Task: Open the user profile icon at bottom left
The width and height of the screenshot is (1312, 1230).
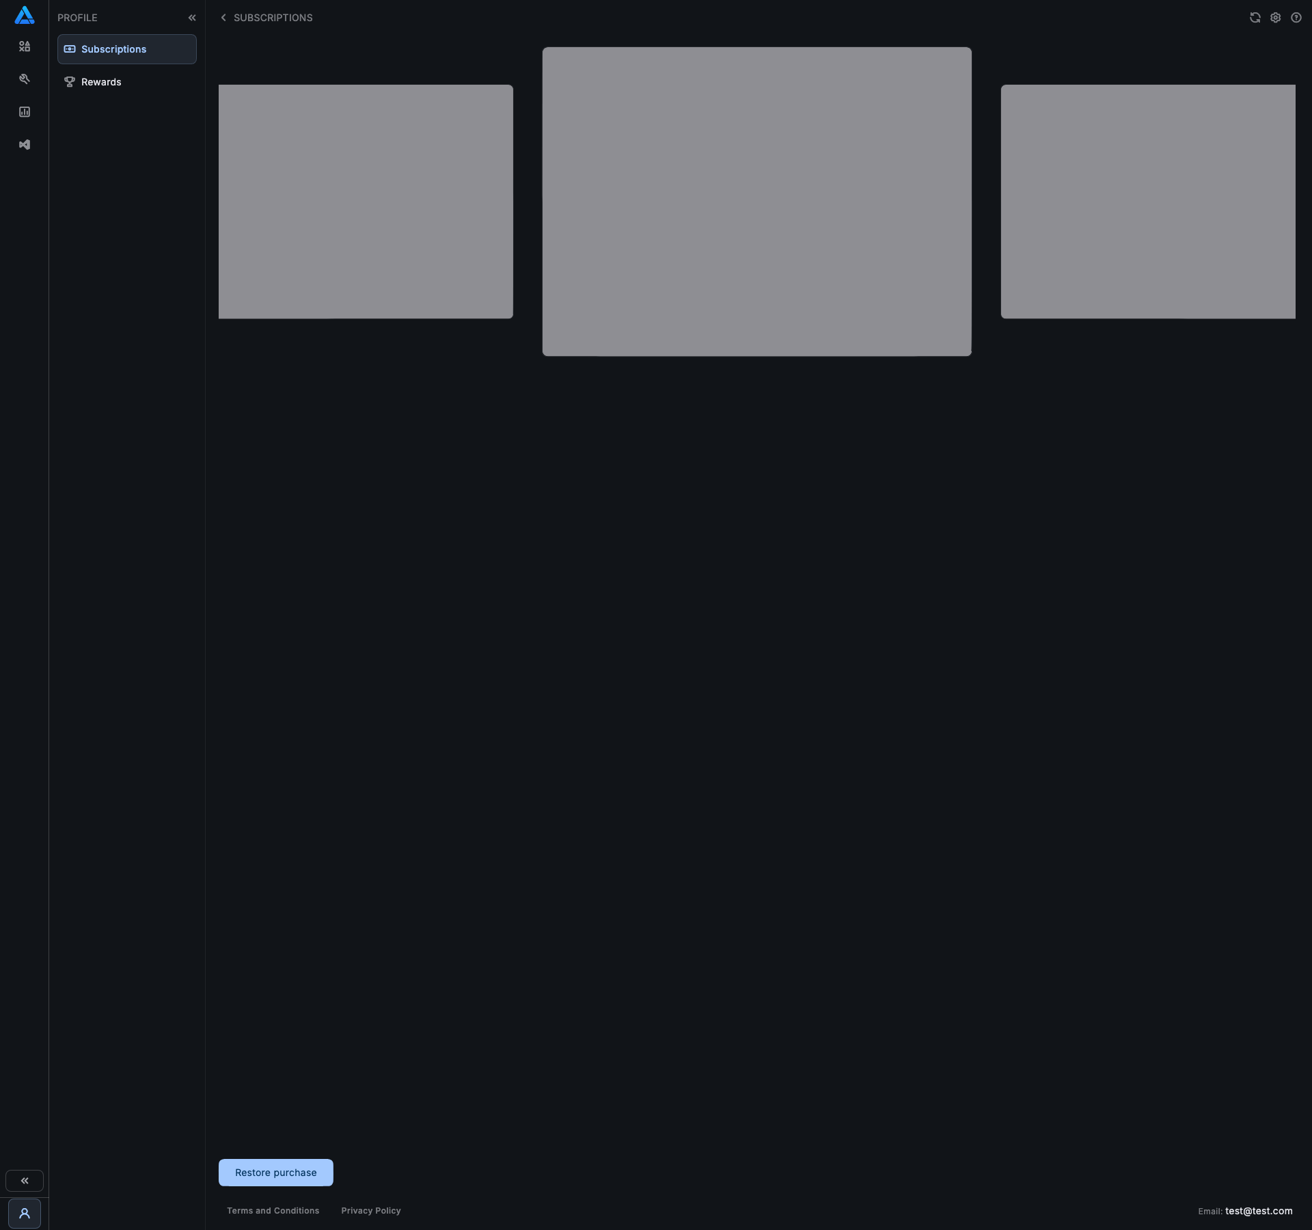Action: click(x=25, y=1214)
